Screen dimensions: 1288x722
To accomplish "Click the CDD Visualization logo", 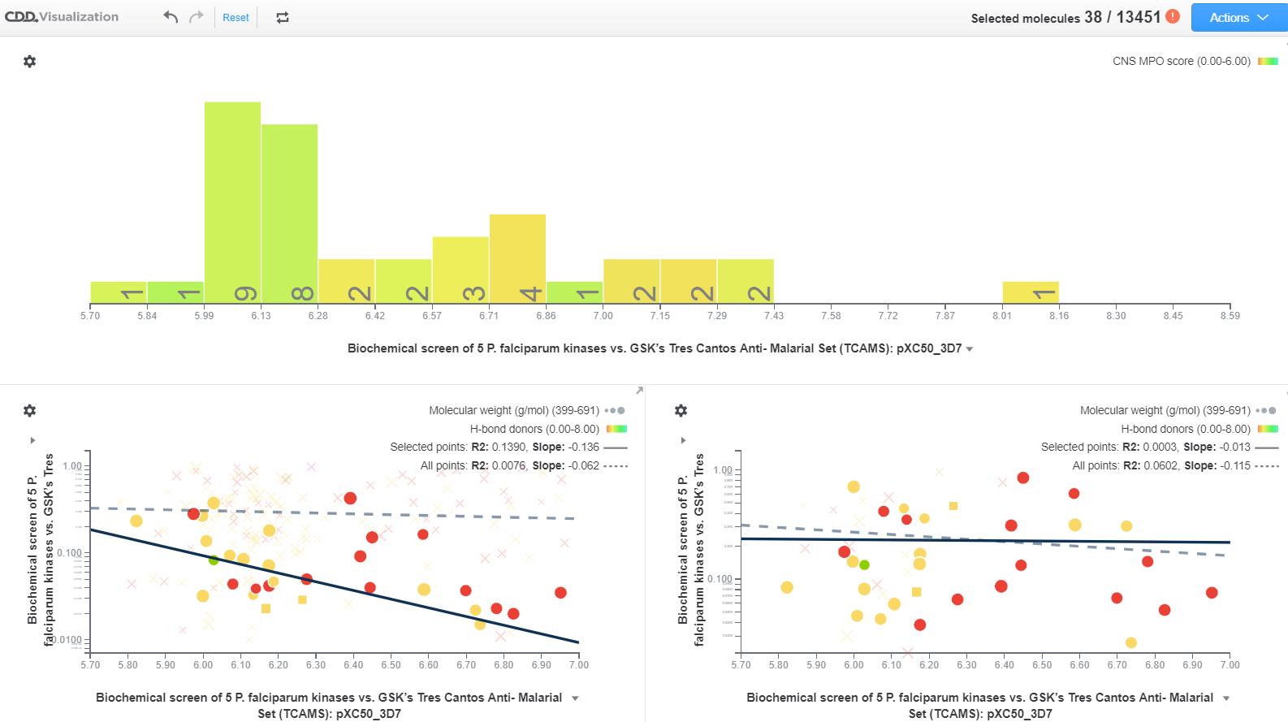I will [62, 16].
